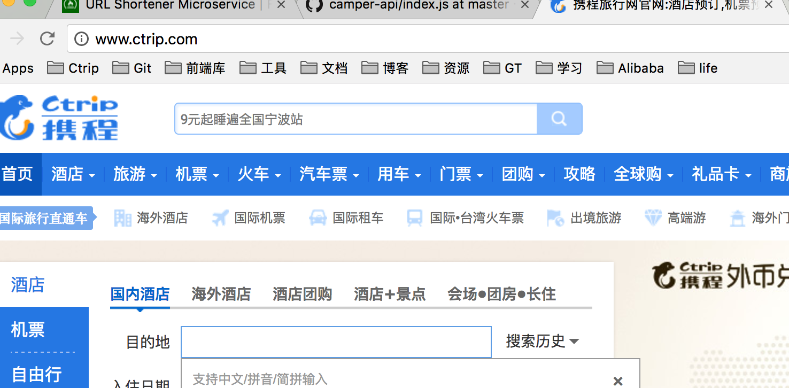Open the 学习 bookmarks folder
Image resolution: width=789 pixels, height=388 pixels.
coord(559,68)
